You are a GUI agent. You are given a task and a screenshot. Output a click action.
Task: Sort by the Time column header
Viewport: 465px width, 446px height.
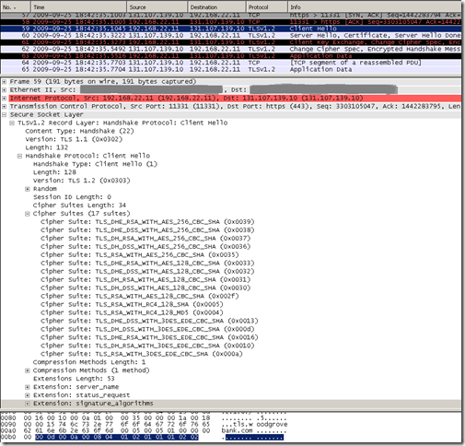(78, 7)
